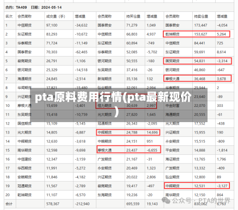The height and width of the screenshot is (210, 238).
Task: Select the change value 3,678
Action: pyautogui.click(x=221, y=79)
